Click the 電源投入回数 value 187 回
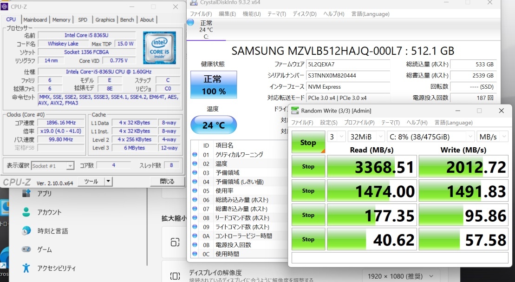This screenshot has height=282, width=515. click(473, 98)
